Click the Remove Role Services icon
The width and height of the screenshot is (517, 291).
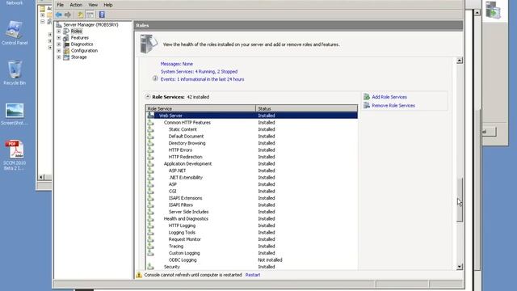tap(367, 105)
